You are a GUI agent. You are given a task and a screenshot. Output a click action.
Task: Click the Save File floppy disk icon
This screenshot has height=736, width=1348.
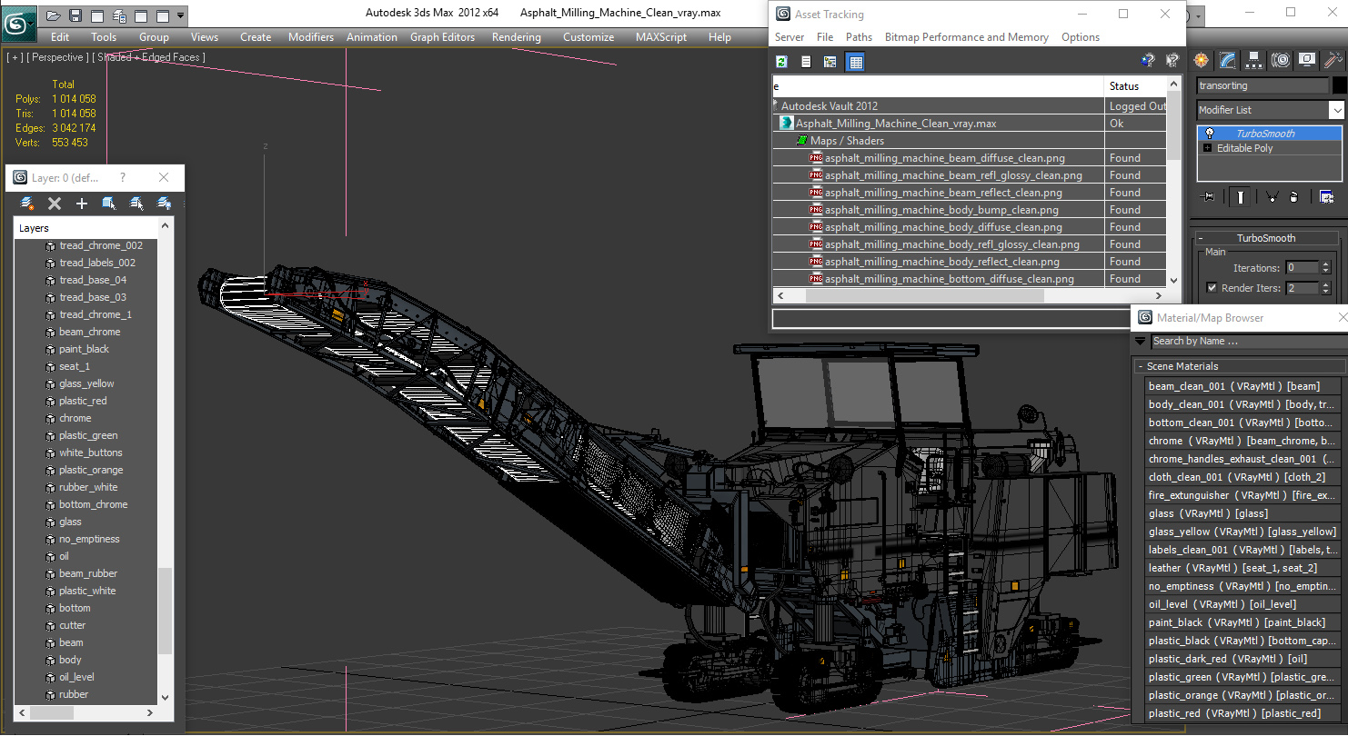[x=75, y=15]
